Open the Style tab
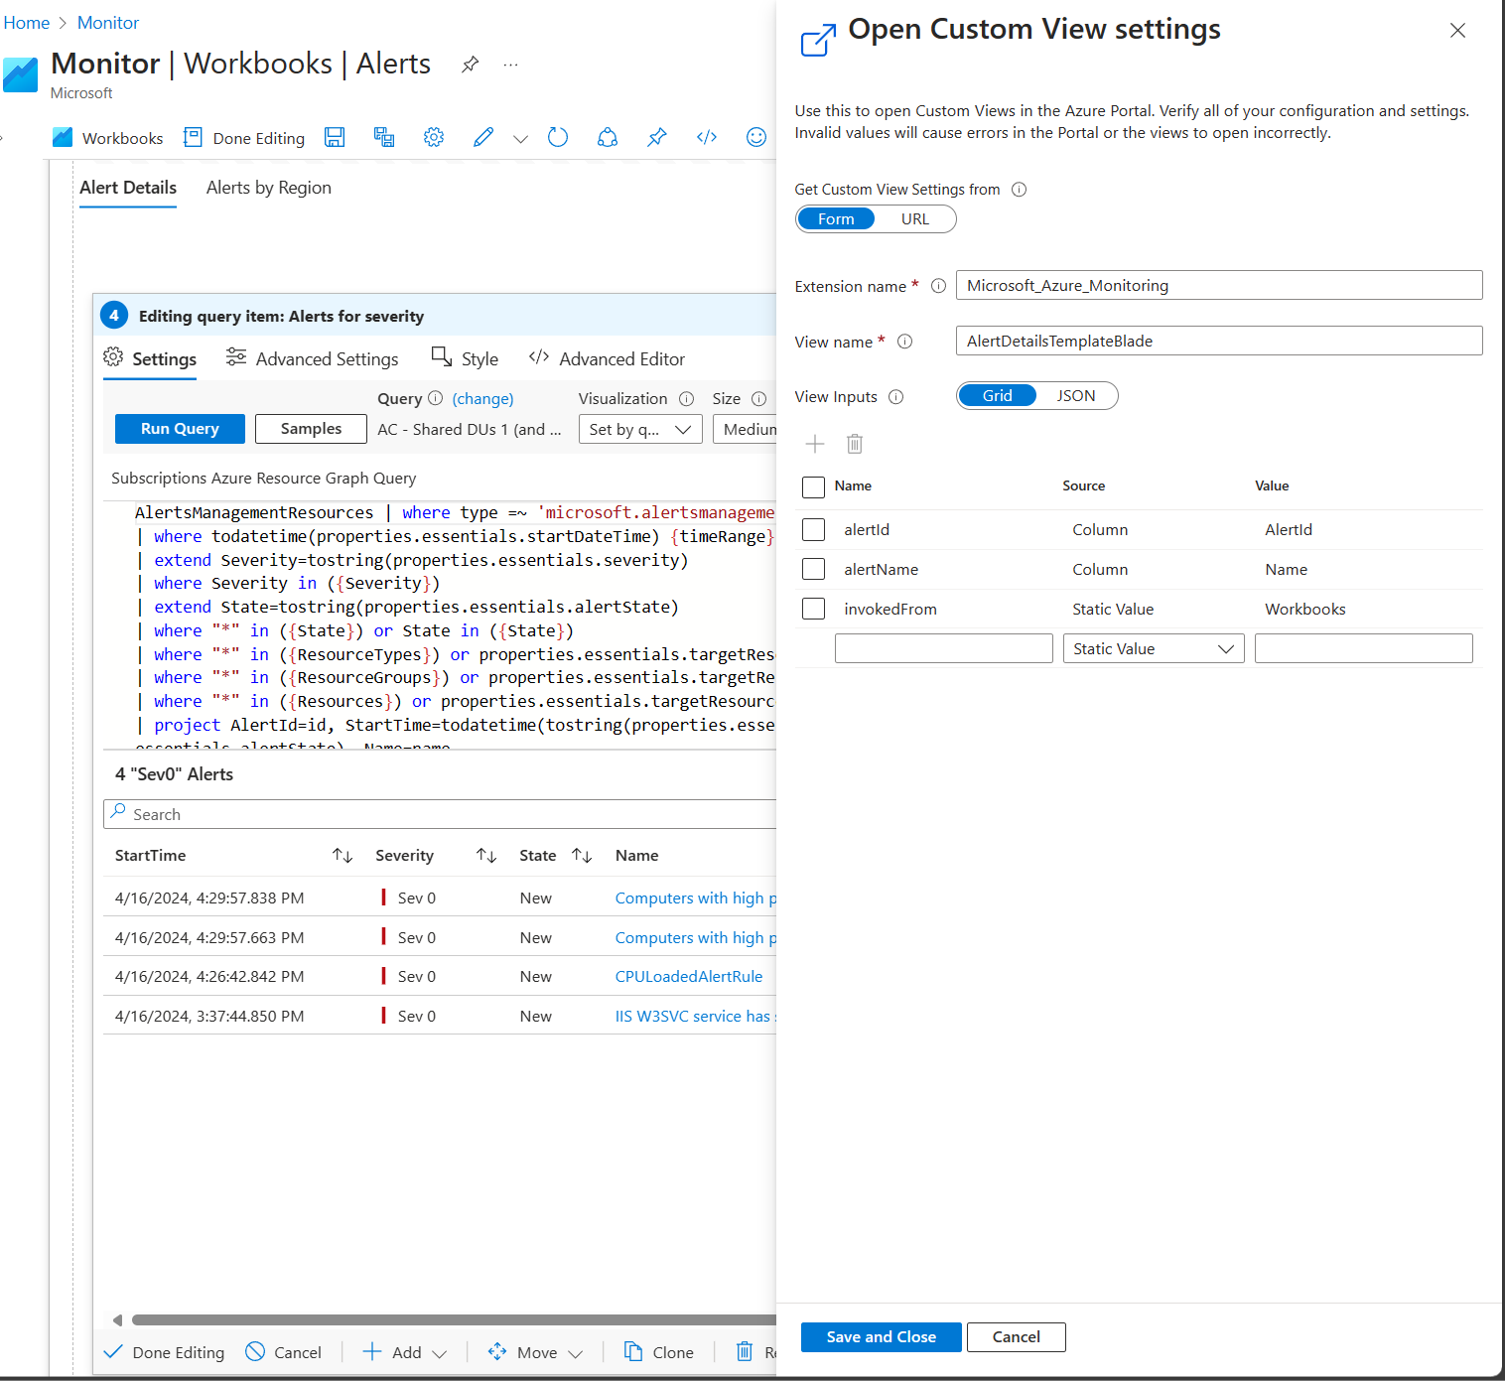Screen dimensions: 1505x1381 (x=465, y=358)
